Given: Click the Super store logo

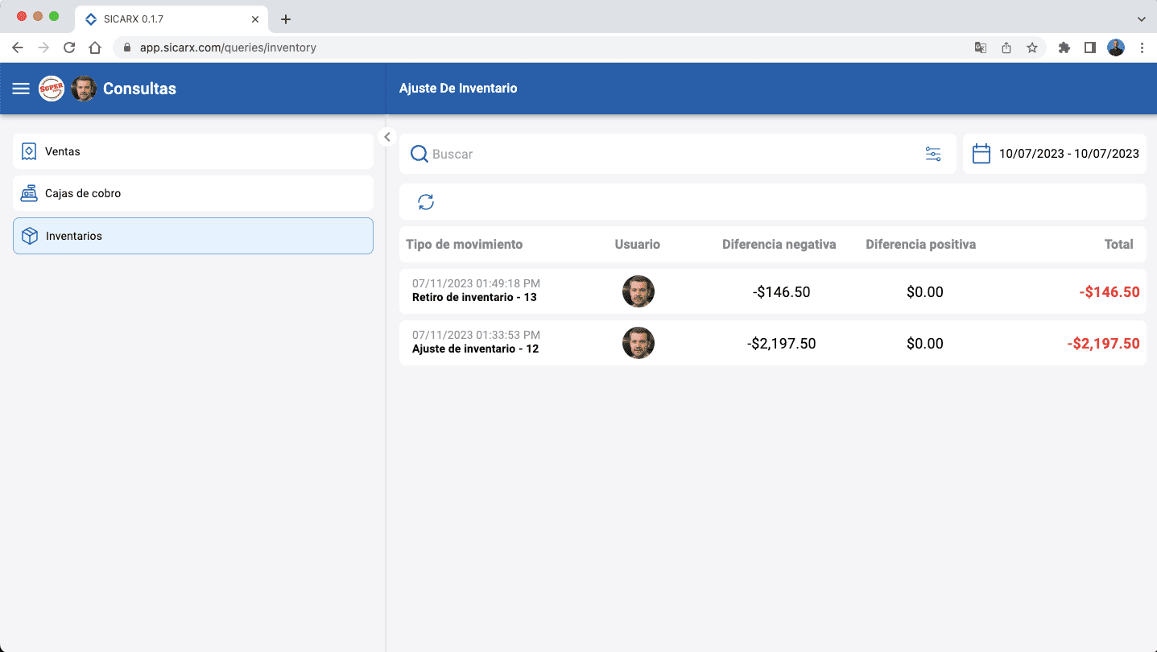Looking at the screenshot, I should 52,89.
